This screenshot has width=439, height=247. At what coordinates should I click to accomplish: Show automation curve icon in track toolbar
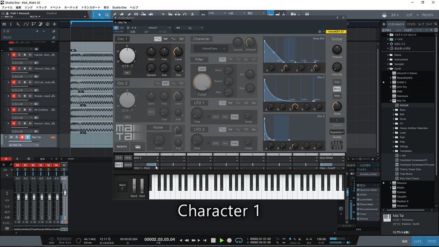26,24
